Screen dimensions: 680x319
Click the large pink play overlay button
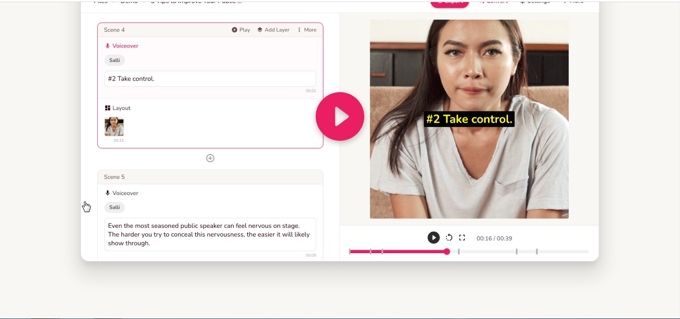coord(340,116)
